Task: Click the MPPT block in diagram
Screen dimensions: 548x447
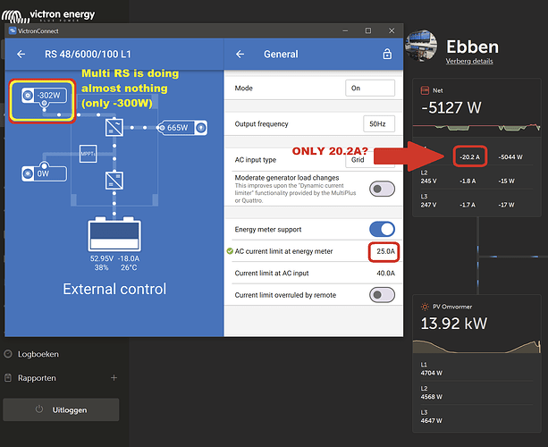Action: pyautogui.click(x=89, y=154)
